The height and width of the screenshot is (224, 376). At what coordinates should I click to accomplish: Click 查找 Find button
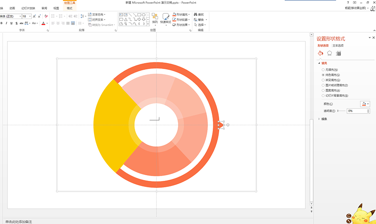tap(199, 15)
